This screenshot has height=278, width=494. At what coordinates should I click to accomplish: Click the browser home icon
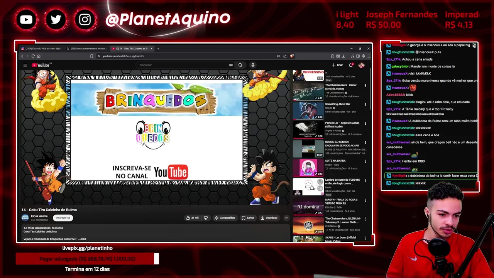coord(39,56)
